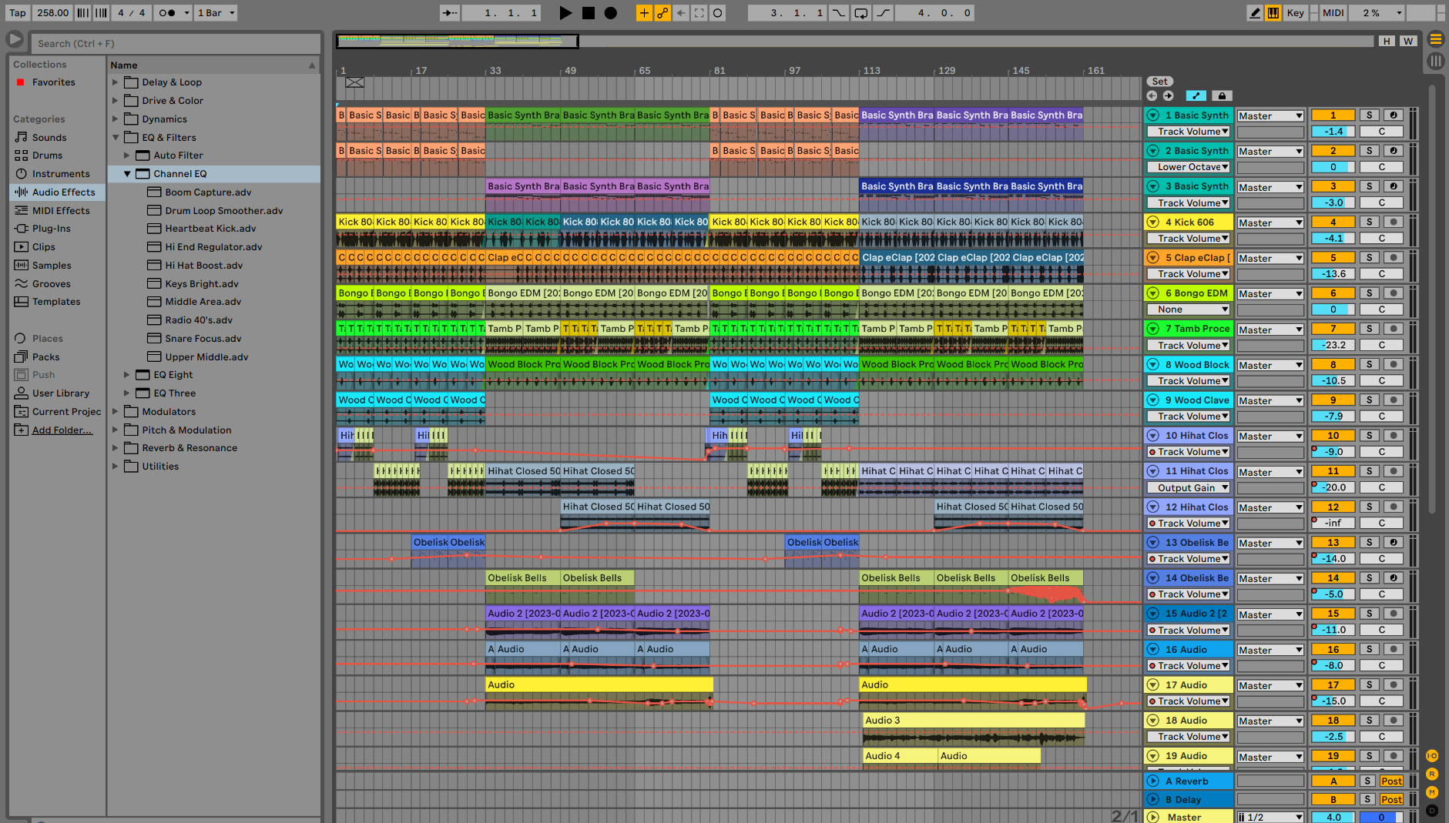This screenshot has height=823, width=1449.
Task: Toggle the Computer MIDI Keyboard icon
Action: [1273, 13]
